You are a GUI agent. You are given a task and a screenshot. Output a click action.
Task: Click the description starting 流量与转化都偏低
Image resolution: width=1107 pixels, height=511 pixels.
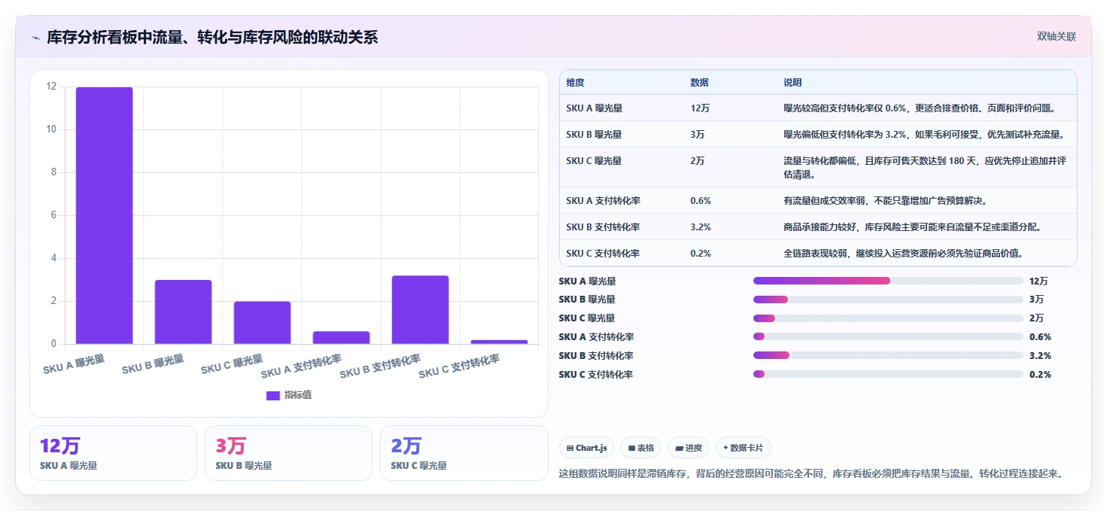[x=925, y=168]
